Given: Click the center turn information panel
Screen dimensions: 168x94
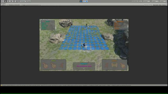Looking at the screenshot, I should point(84,66).
